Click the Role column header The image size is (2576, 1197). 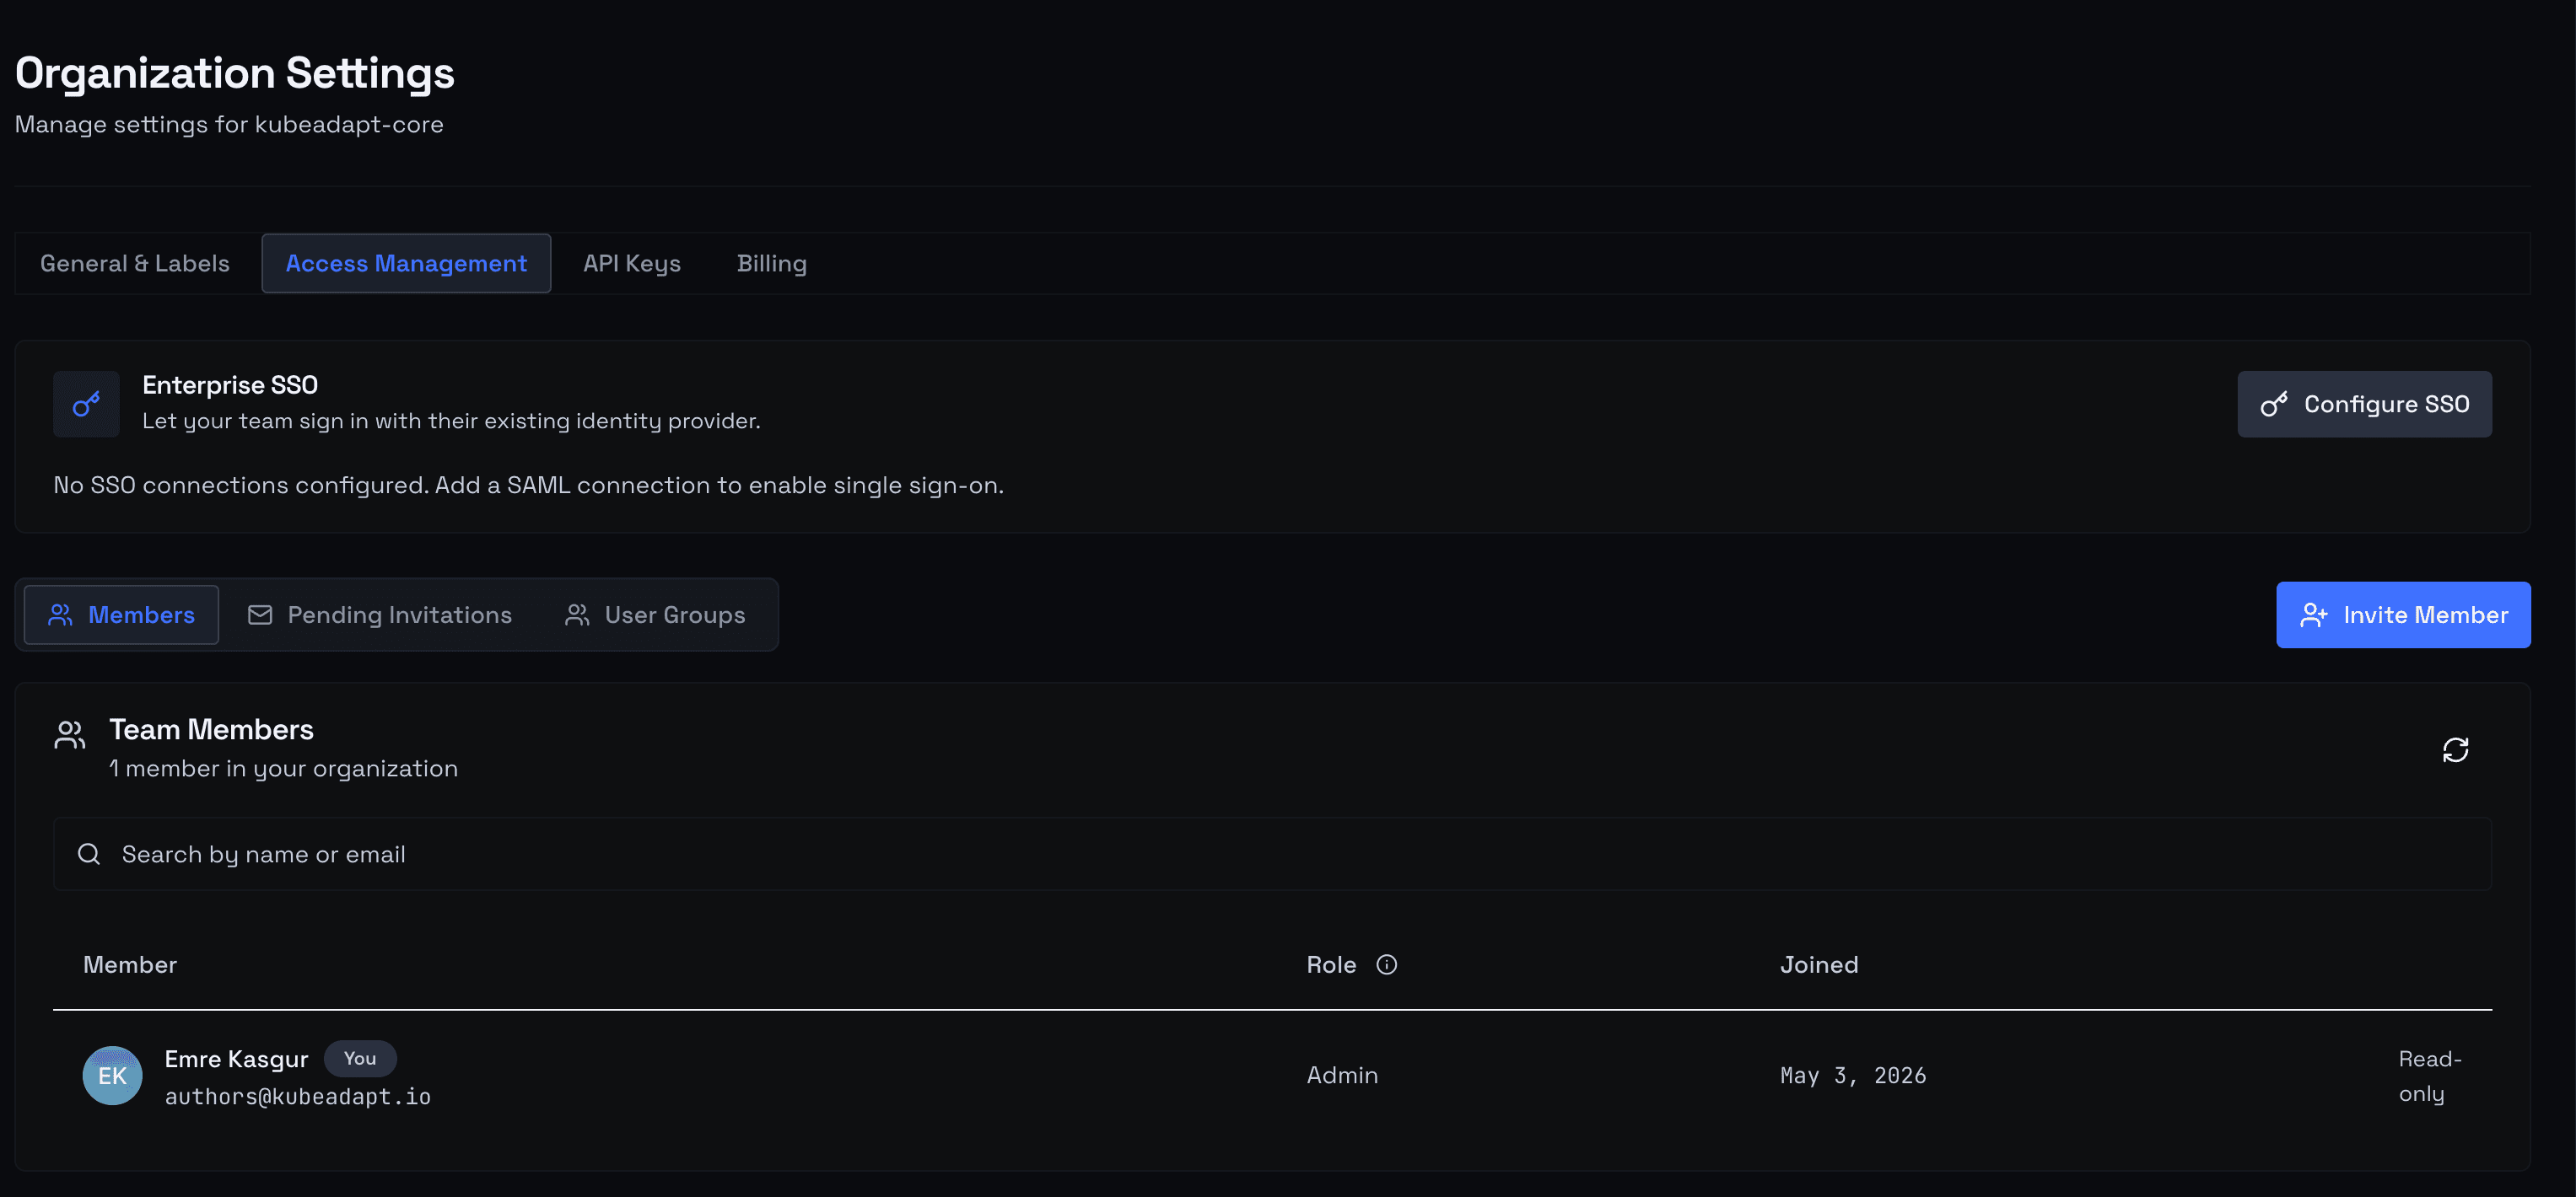tap(1331, 964)
